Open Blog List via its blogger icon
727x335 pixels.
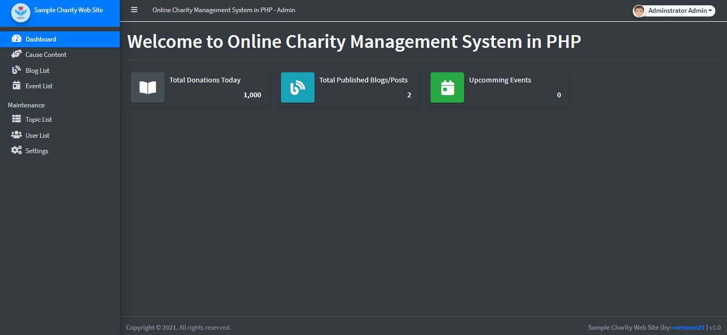(16, 70)
